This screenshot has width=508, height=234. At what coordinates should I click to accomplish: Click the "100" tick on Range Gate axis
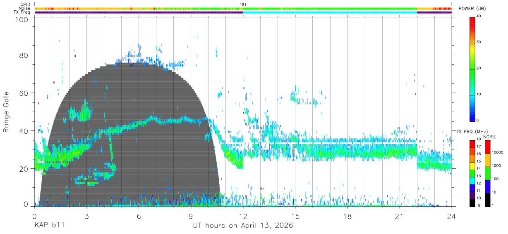coord(22,19)
